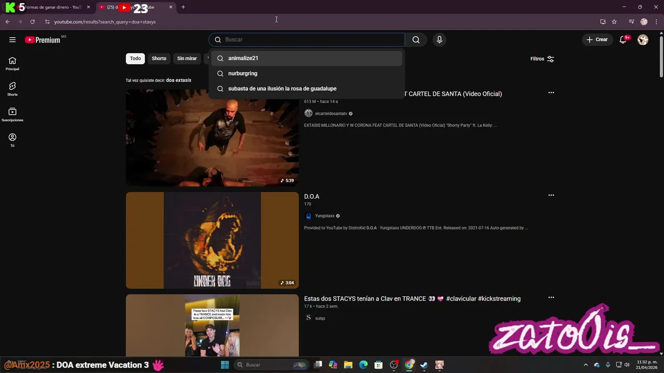Screen dimensions: 664x373
Task: Install the YouTube app from address bar
Action: coord(603,22)
